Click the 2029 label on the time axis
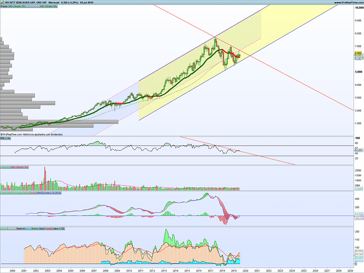The height and width of the screenshot is (273, 364). pos(350,271)
